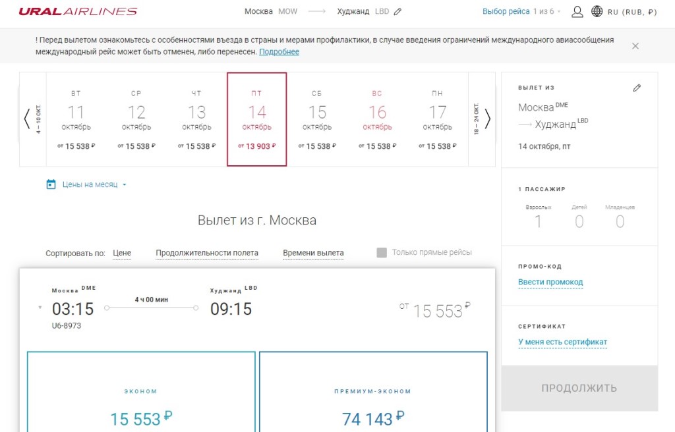Enable only direct flights checkbox

(x=382, y=252)
